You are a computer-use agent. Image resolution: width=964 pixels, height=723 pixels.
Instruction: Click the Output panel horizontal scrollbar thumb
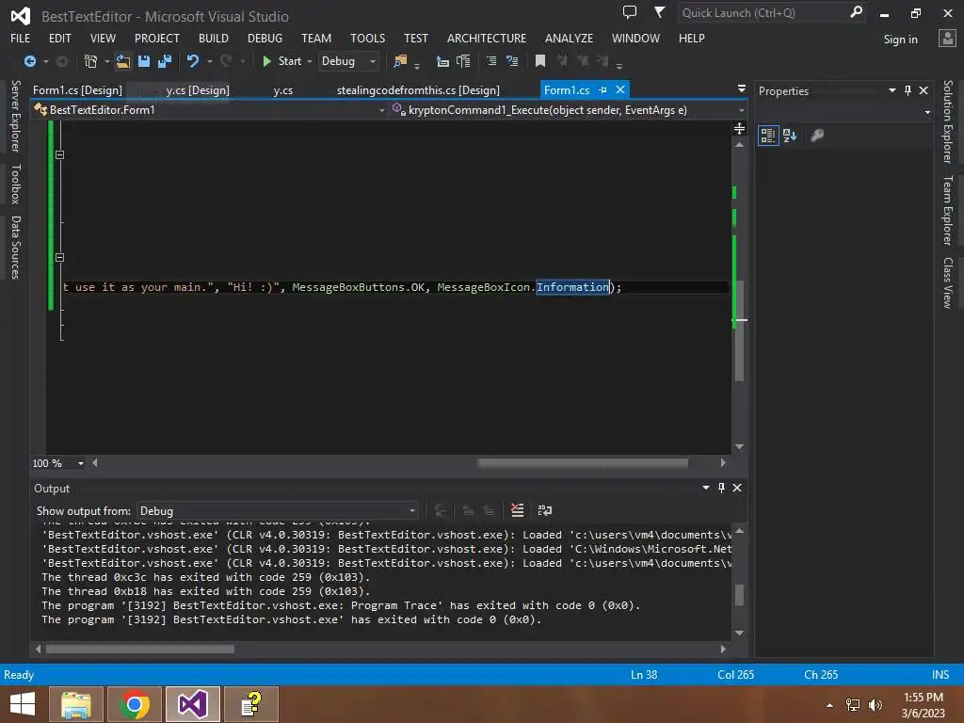pos(140,649)
